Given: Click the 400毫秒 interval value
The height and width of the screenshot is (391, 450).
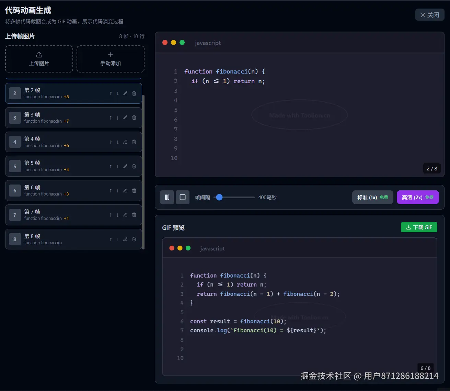Looking at the screenshot, I should pos(267,197).
